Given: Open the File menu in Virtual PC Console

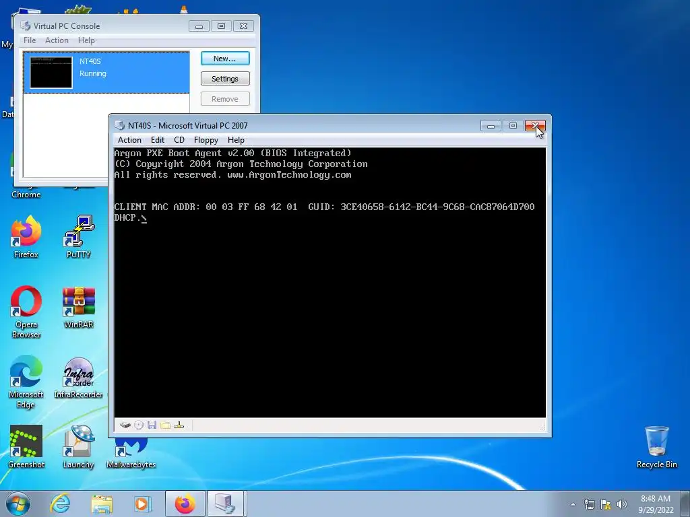Looking at the screenshot, I should coord(30,40).
